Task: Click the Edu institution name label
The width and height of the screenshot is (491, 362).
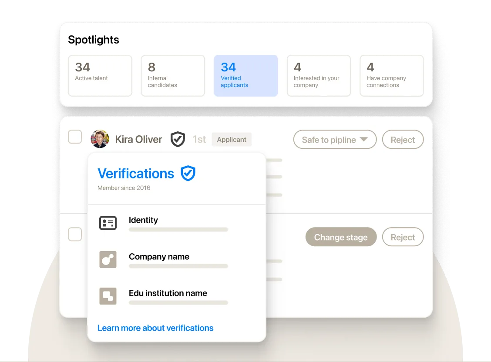Action: click(x=168, y=293)
